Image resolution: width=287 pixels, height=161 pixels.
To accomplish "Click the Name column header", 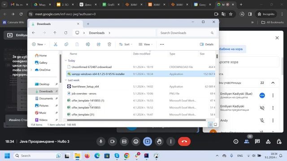I will pyautogui.click(x=74, y=54).
